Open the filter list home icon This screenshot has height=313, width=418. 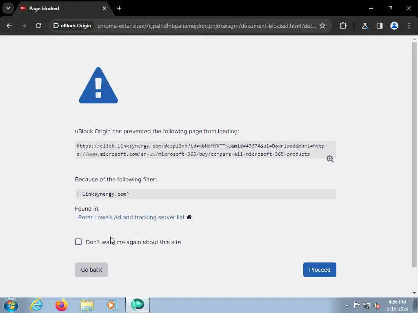[189, 217]
